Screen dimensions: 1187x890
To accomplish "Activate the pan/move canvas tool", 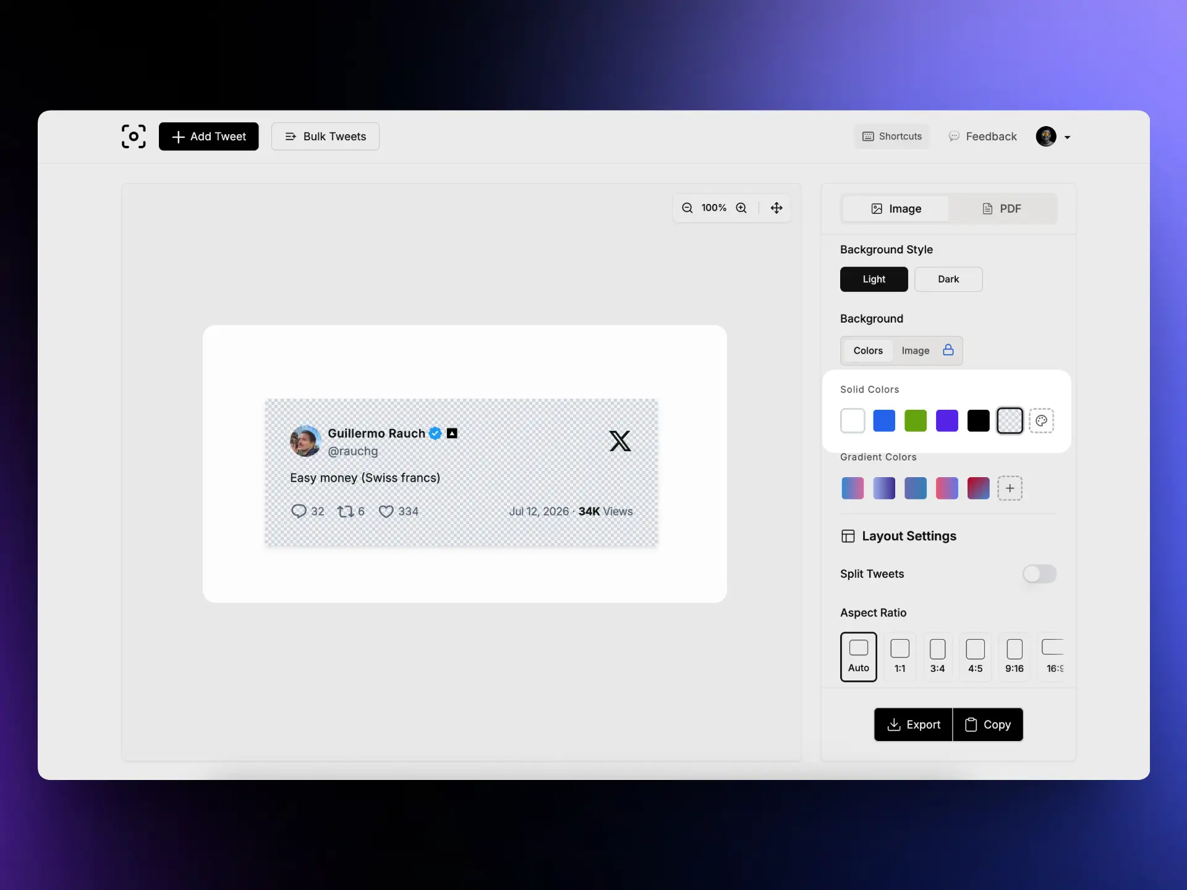I will coord(776,208).
